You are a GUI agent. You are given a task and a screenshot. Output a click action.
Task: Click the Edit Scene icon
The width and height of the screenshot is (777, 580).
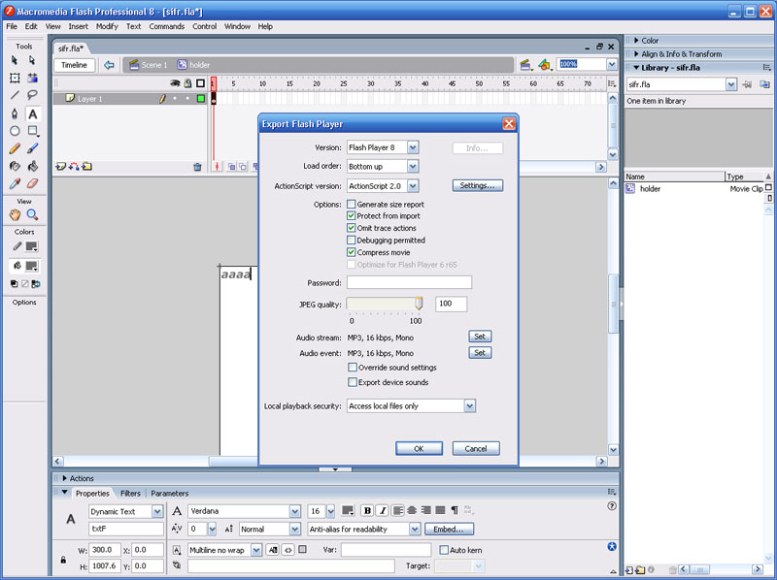coord(525,65)
